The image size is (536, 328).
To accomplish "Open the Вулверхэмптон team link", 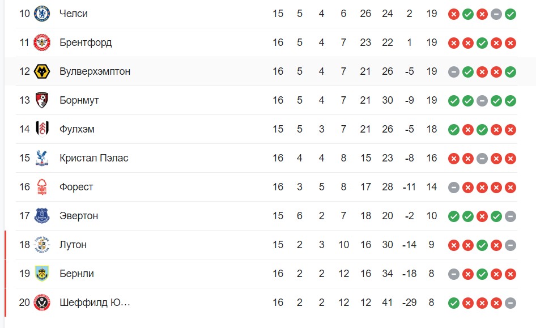I will pyautogui.click(x=95, y=71).
